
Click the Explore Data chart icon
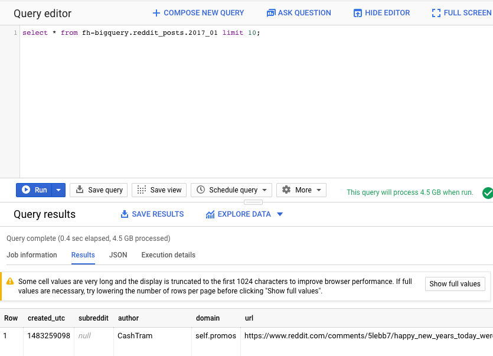(x=210, y=214)
